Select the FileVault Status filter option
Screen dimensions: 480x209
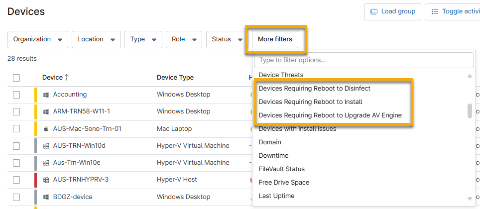point(281,169)
